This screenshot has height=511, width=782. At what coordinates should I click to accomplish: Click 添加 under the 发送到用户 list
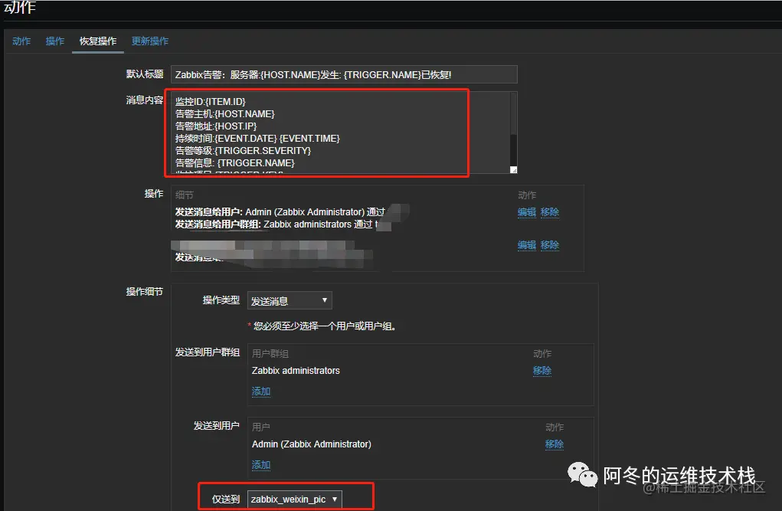pyautogui.click(x=261, y=464)
